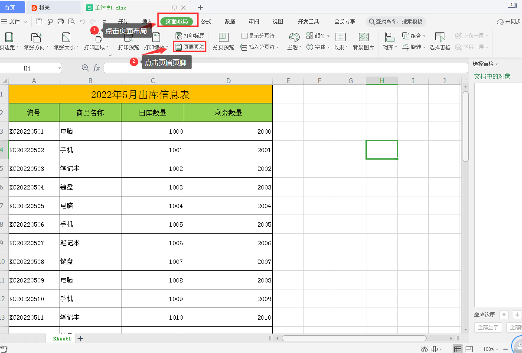Click the eye protection mode icon in status bar
522x353 pixels.
click(x=424, y=349)
